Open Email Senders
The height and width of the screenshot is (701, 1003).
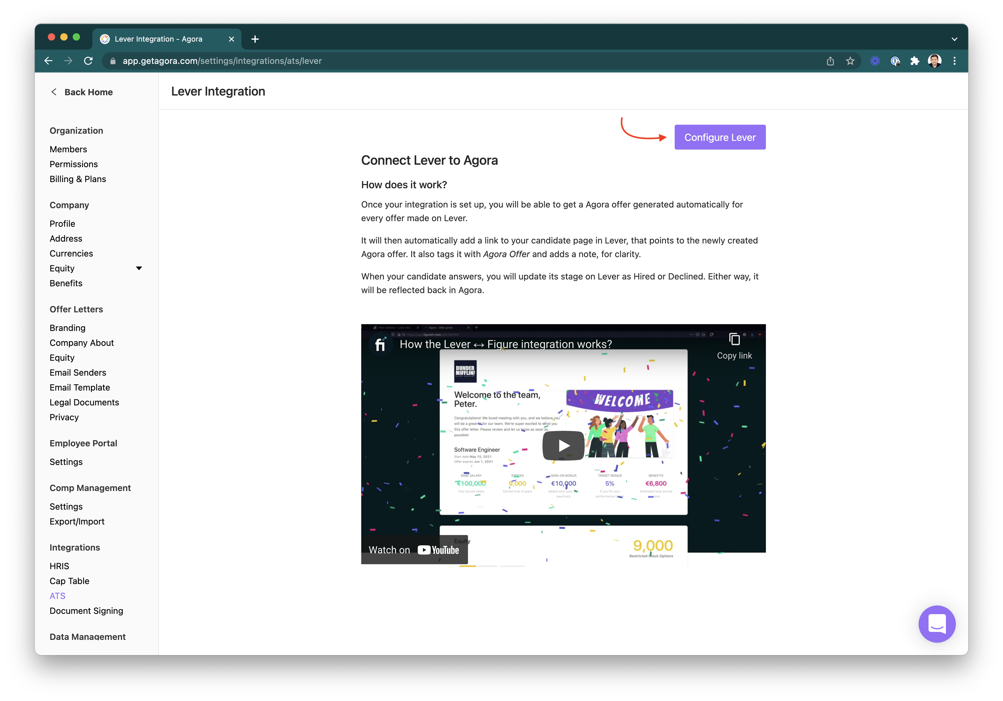(78, 373)
